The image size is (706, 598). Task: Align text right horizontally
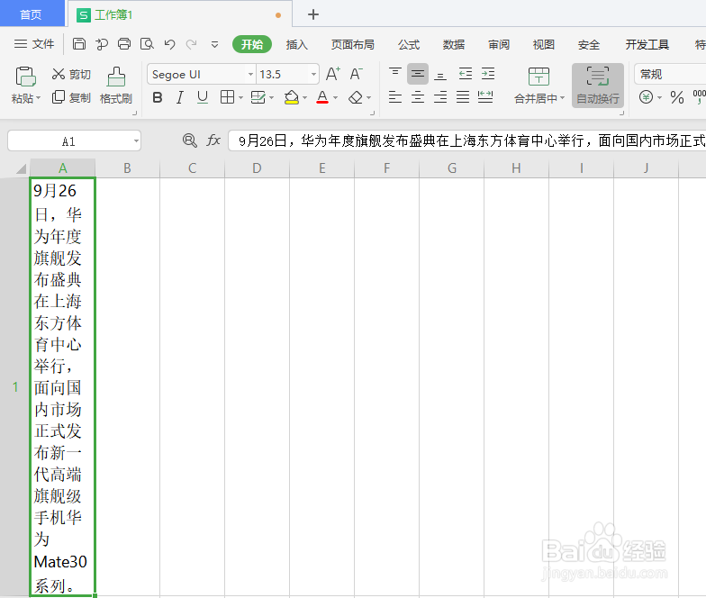[x=440, y=97]
